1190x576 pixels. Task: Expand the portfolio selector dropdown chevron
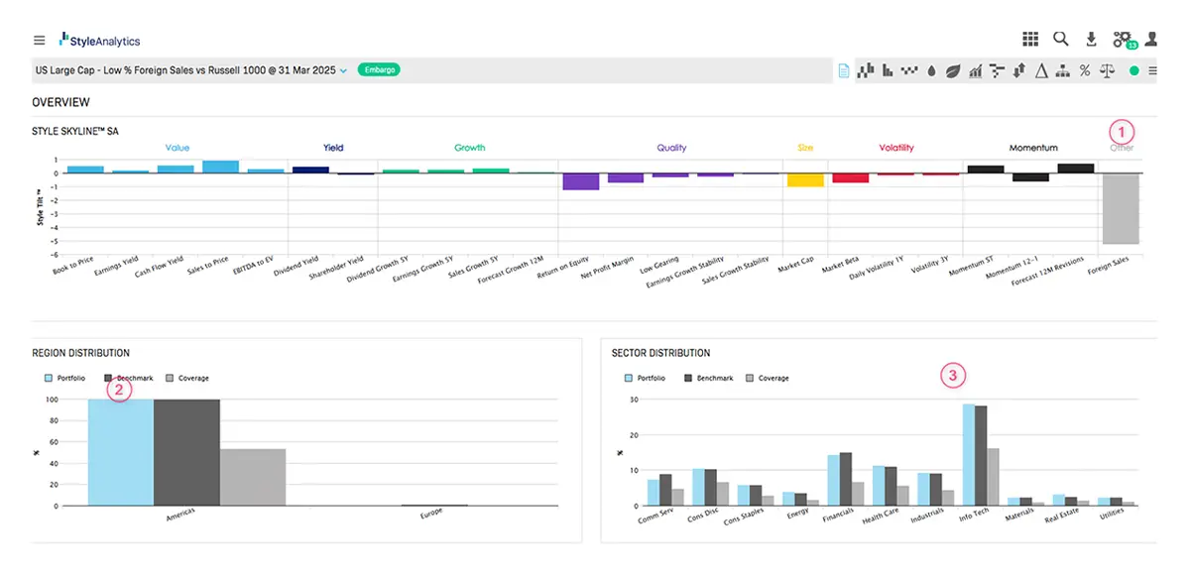(343, 71)
